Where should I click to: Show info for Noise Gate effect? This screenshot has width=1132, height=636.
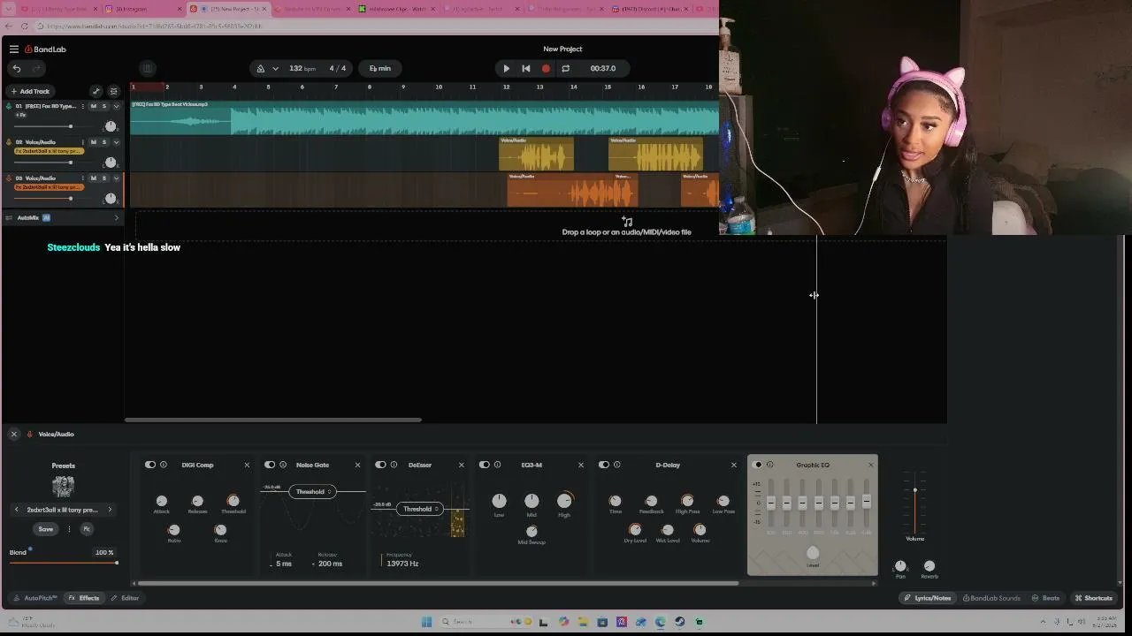click(x=283, y=465)
